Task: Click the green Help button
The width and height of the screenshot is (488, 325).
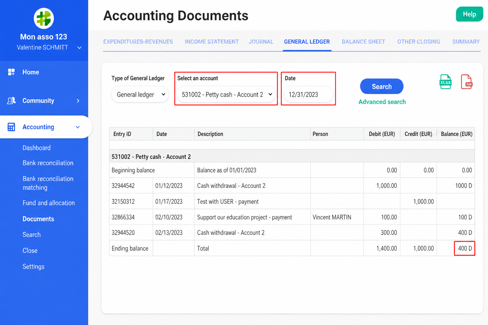Action: [469, 14]
